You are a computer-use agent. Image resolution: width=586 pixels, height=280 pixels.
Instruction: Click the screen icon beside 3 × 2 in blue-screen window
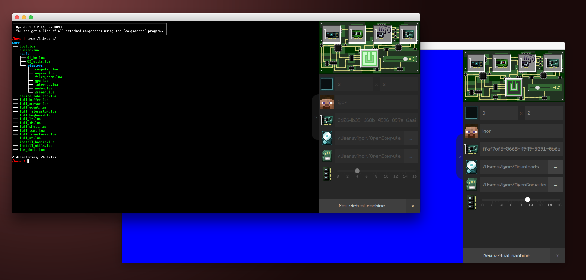tap(471, 113)
